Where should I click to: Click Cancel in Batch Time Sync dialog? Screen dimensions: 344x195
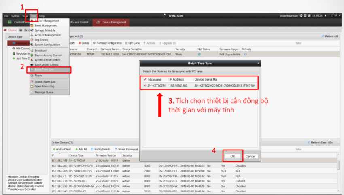pos(250,156)
